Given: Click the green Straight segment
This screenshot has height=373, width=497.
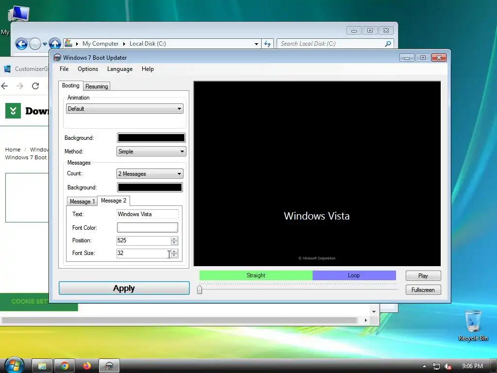Looking at the screenshot, I should (256, 275).
